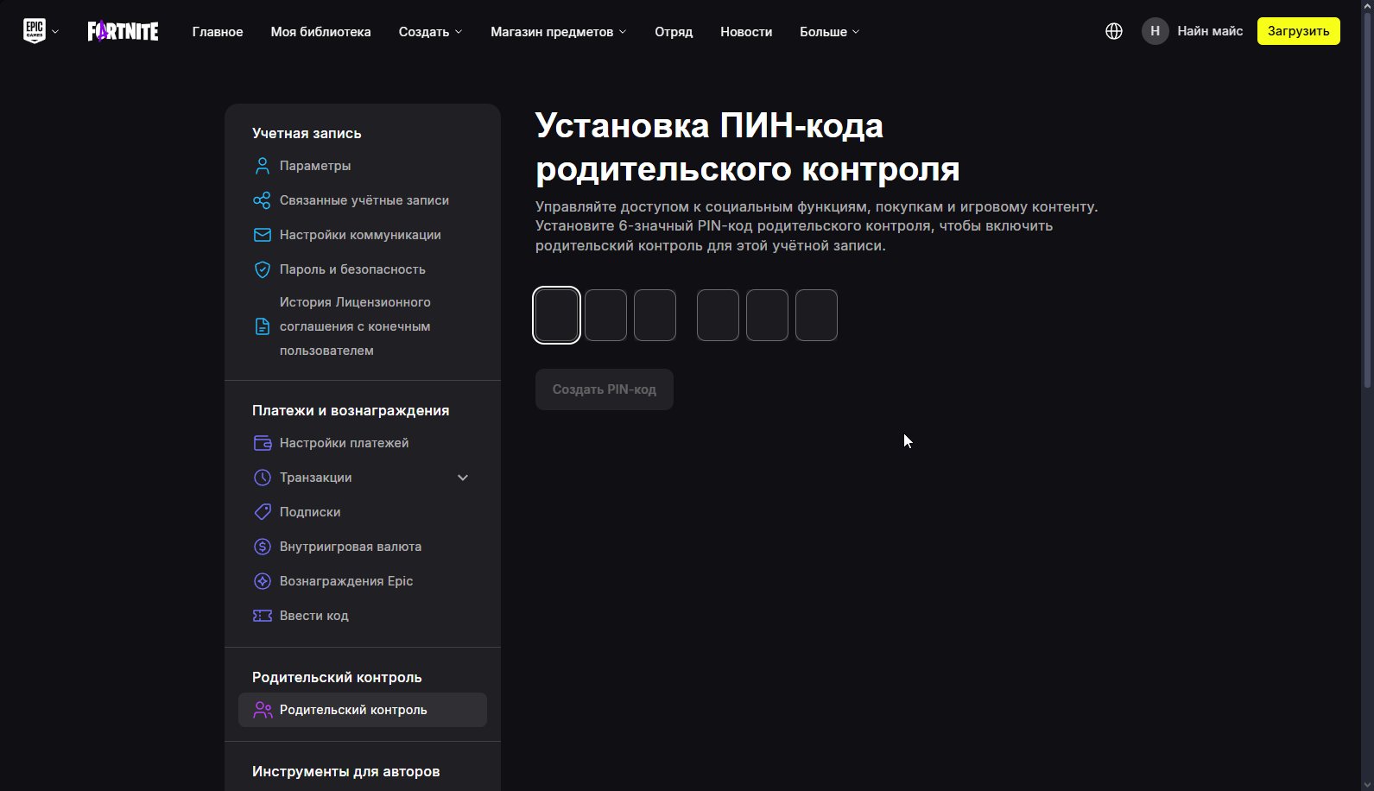The height and width of the screenshot is (791, 1374).
Task: Click the Пароль и безопасность shield icon
Action: point(263,269)
